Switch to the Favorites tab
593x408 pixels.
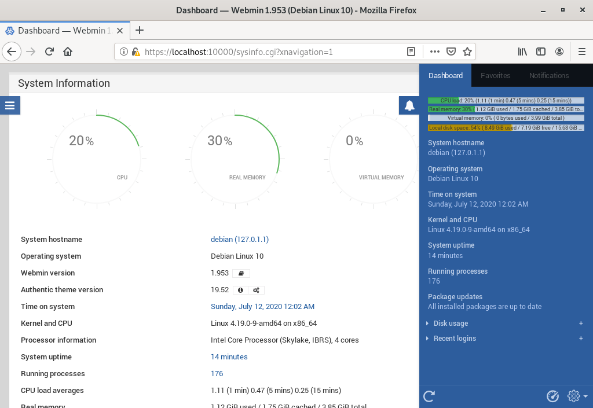[x=495, y=75]
